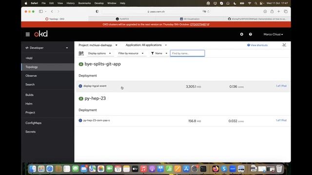Open a new Safari tab with plus icon
312x175 pixels.
coord(278,12)
